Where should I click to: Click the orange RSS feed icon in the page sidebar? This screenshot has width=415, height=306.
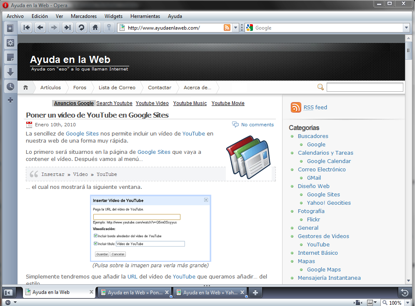coord(296,107)
